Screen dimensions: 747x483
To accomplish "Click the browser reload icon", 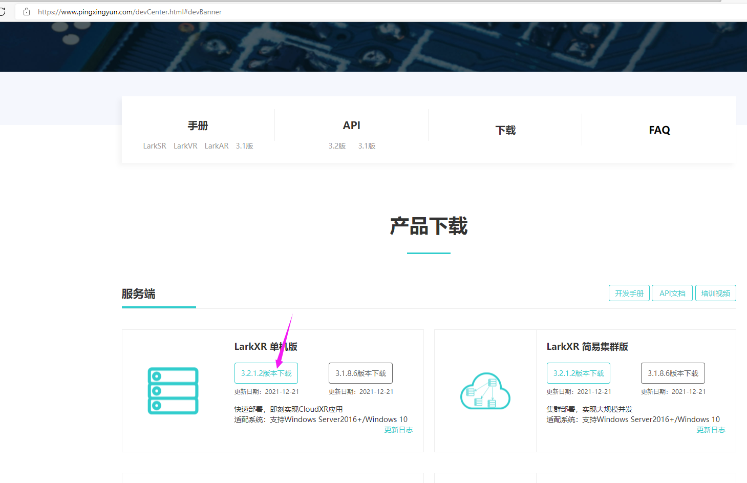I will tap(2, 12).
